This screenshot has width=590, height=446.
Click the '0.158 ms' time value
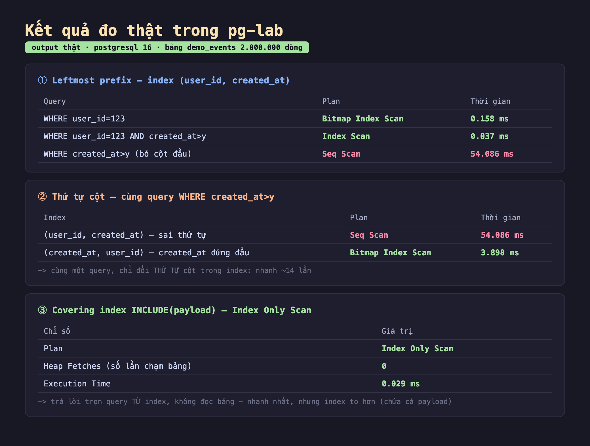tap(490, 119)
